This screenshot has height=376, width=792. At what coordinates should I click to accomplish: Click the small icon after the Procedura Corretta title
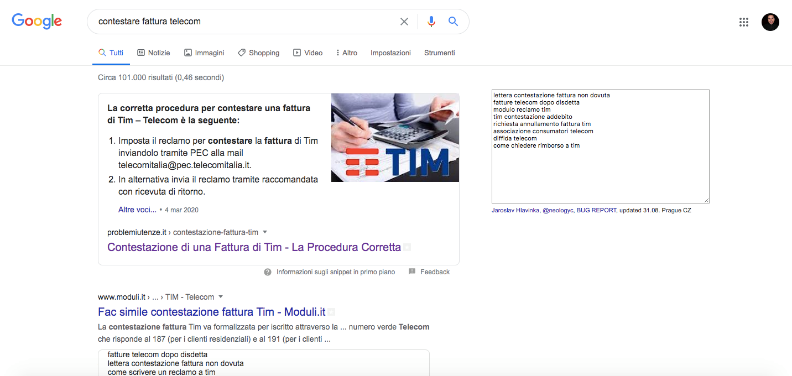[x=407, y=247]
